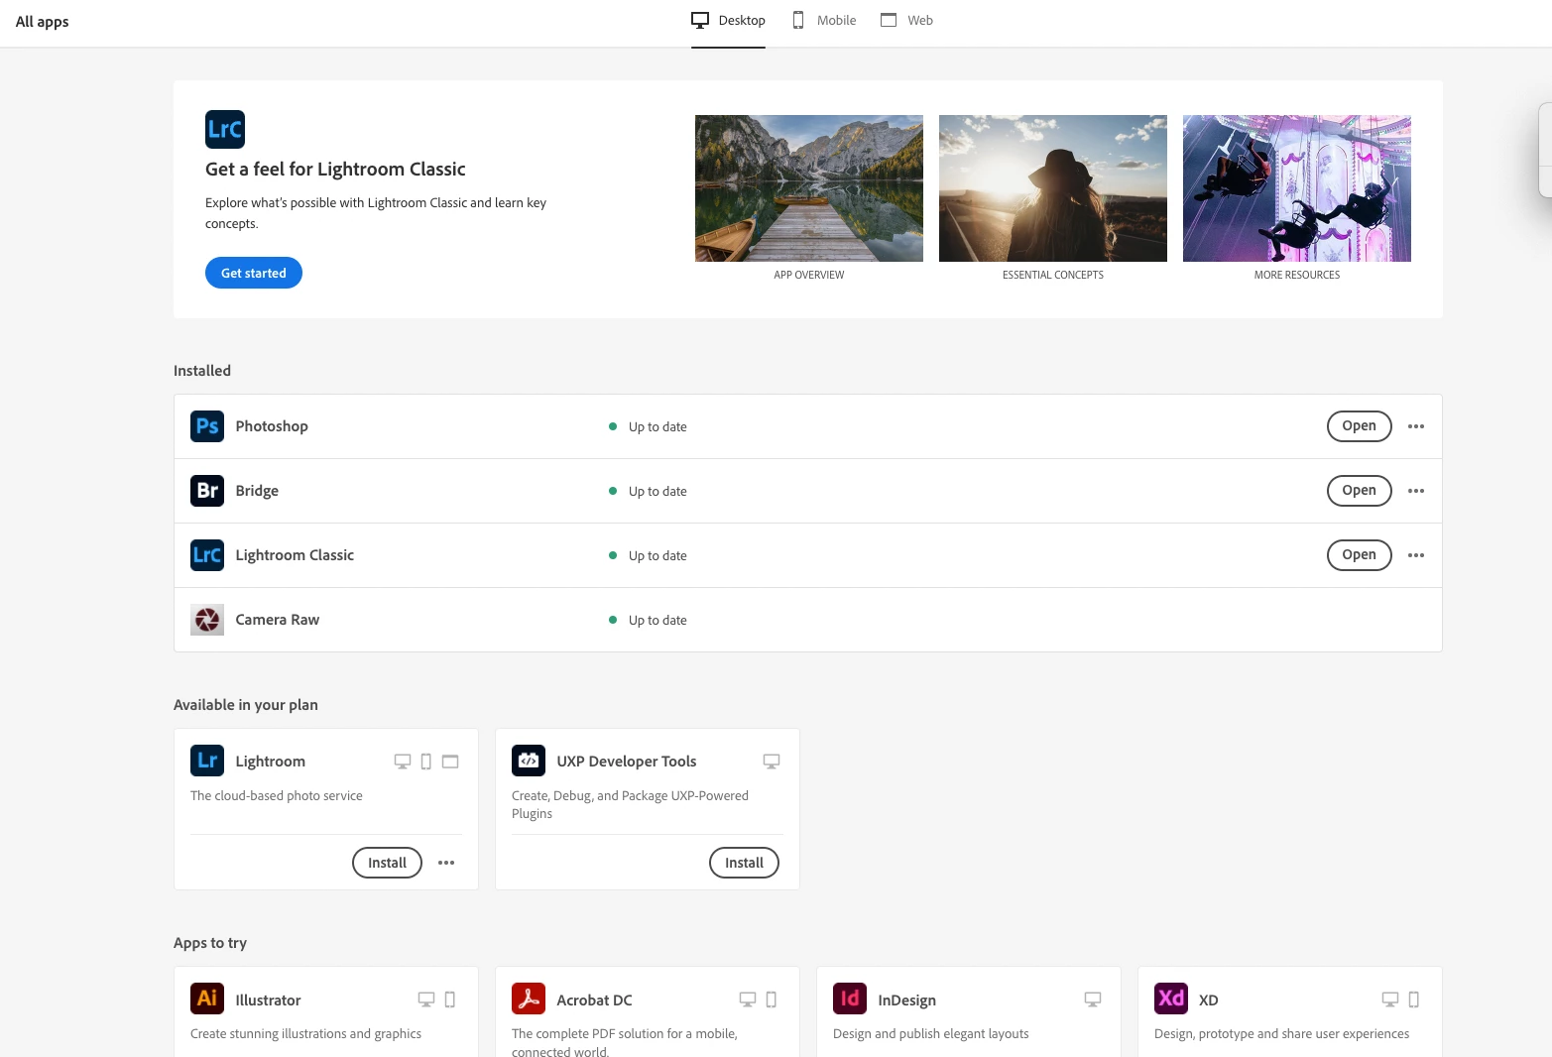Click the UXP Developer Tools icon
Viewport: 1552px width, 1057px height.
tap(529, 761)
